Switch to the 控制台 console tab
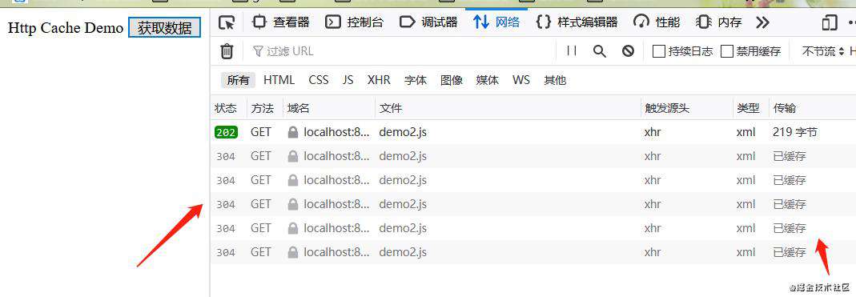Viewport: 856px width, 297px height. pos(354,22)
